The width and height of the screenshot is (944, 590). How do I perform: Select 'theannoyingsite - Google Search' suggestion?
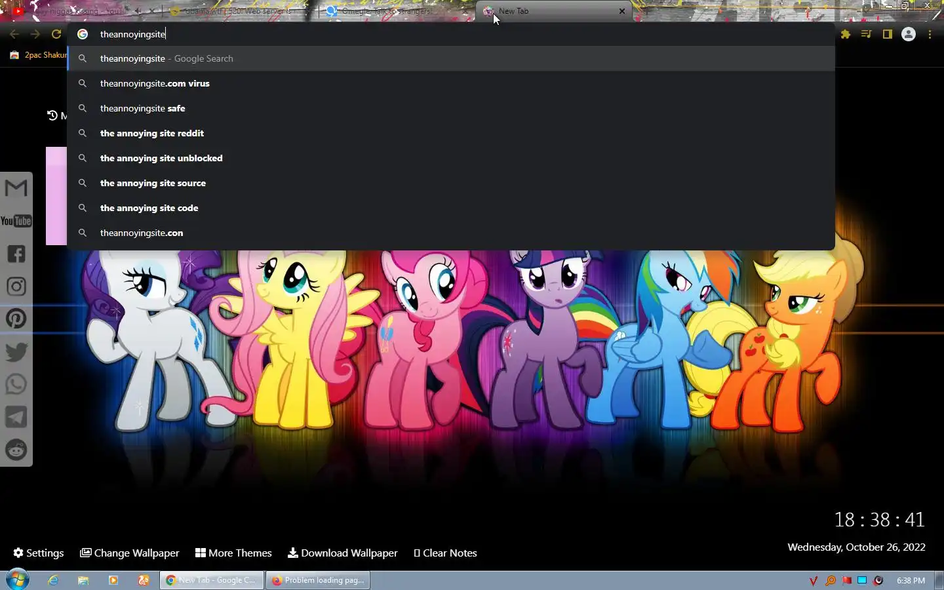451,58
